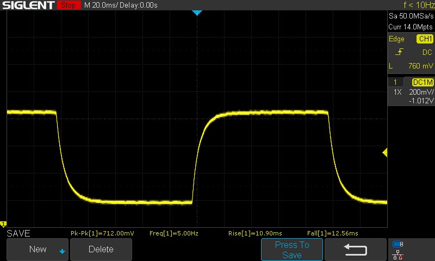Click the Delay:0.00s readout
Image resolution: width=435 pixels, height=261 pixels.
pos(139,5)
